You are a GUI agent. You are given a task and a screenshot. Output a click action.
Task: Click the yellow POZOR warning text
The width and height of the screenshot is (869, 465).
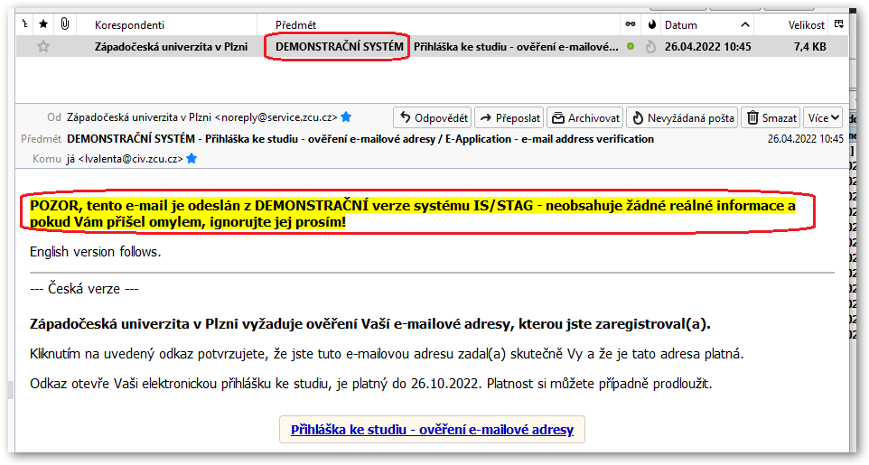[412, 214]
